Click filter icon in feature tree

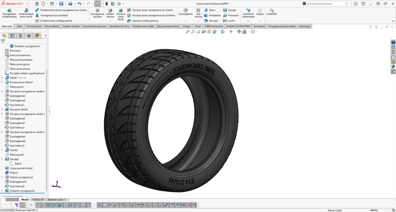[x=3, y=41]
